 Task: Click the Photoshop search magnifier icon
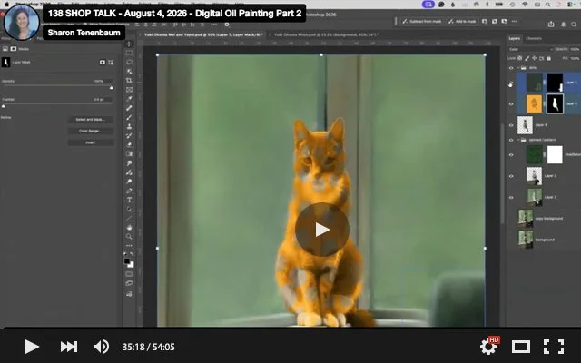574,25
